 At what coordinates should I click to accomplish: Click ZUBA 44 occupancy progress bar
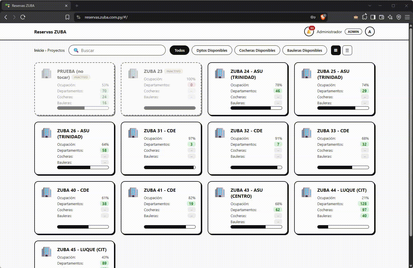click(343, 227)
